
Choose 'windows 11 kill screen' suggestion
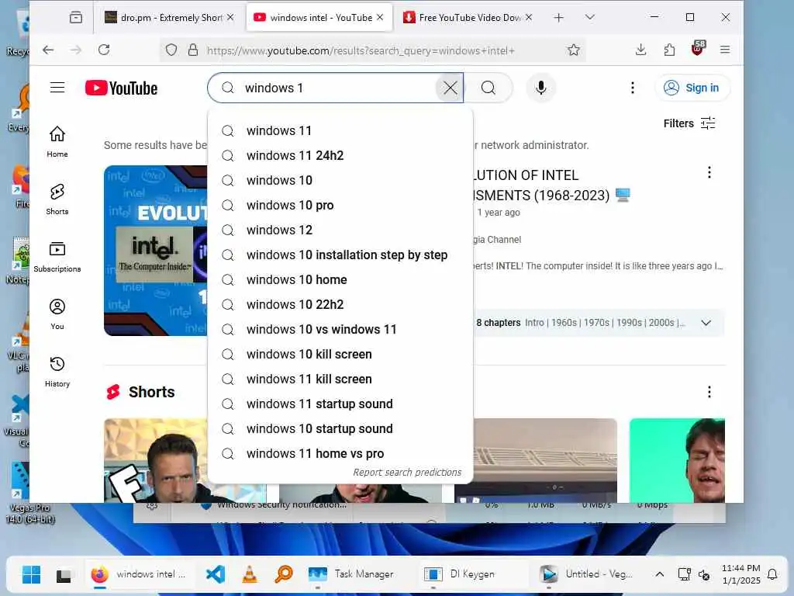[x=340, y=379]
